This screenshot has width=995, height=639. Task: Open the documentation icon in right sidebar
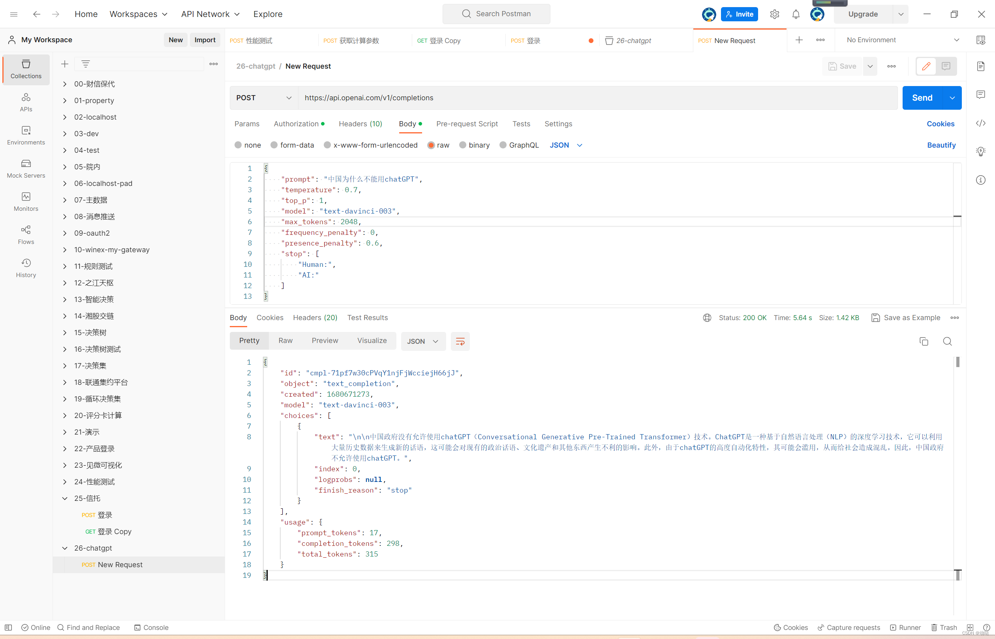(x=980, y=66)
